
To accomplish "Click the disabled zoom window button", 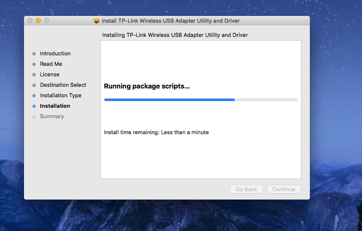I will click(x=47, y=21).
